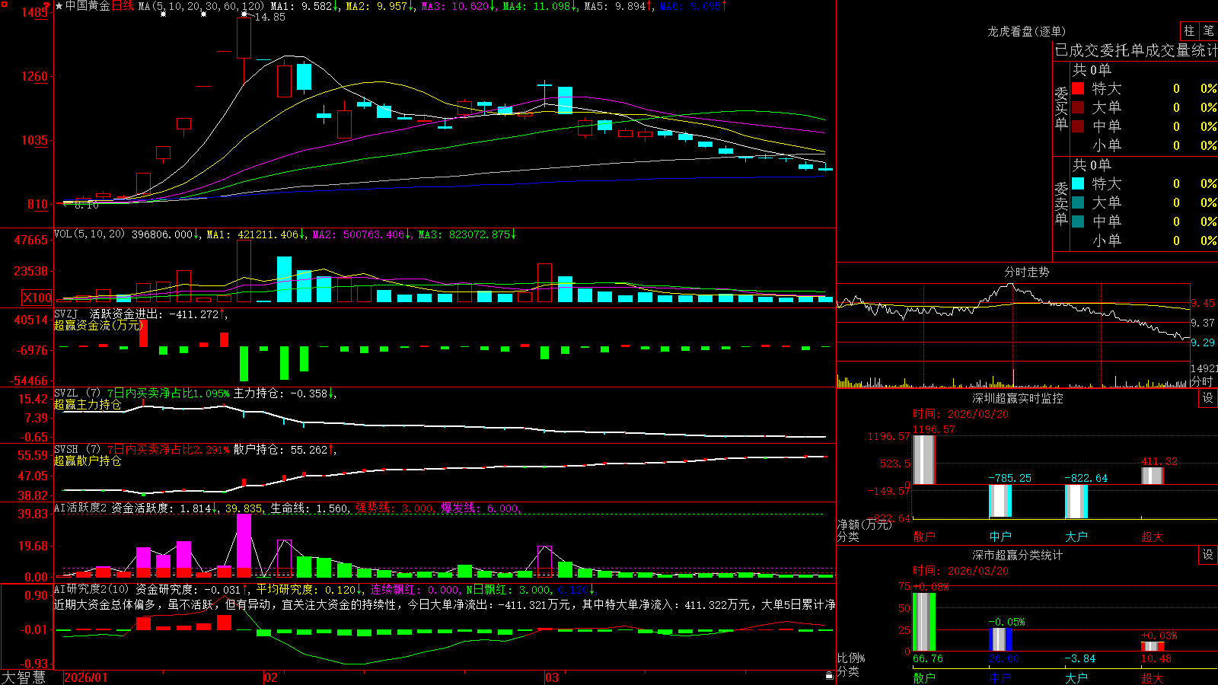Viewport: 1218px width, 685px height.
Task: Click the MA6: 9.095 value
Action: pyautogui.click(x=693, y=6)
